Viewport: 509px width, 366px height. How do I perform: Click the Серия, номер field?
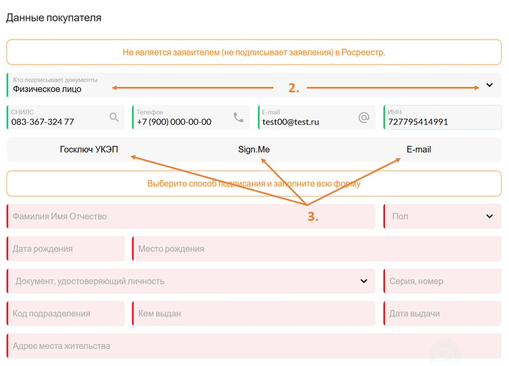click(x=442, y=281)
